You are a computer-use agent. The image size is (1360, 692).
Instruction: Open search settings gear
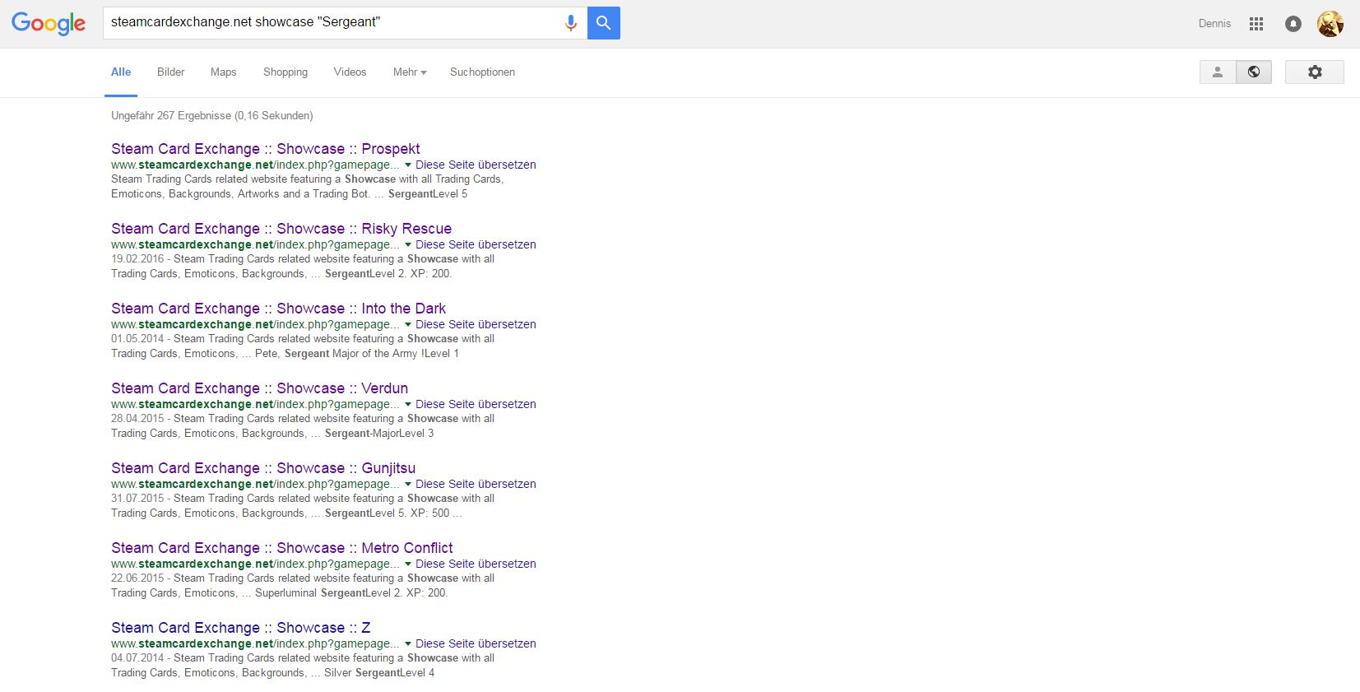(x=1315, y=72)
